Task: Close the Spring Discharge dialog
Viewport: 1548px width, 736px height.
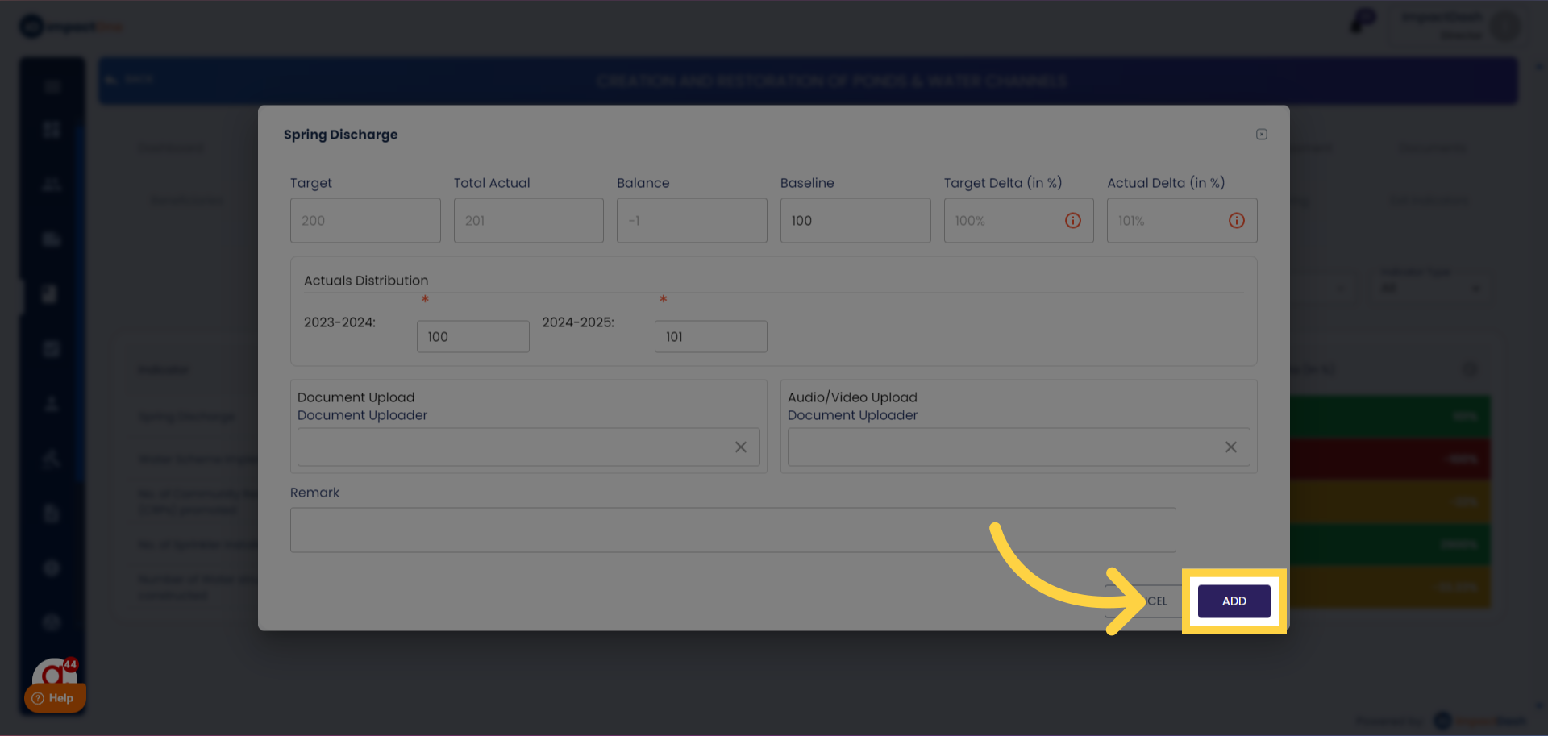Action: point(1262,135)
